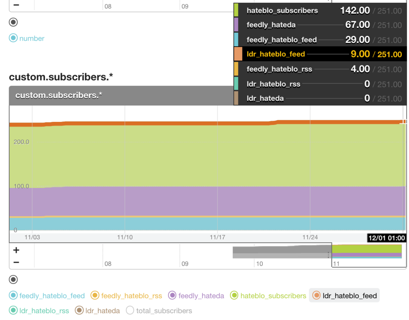409x320 pixels.
Task: Toggle the feedly_hateblo_feed series visibility
Action: pyautogui.click(x=47, y=296)
